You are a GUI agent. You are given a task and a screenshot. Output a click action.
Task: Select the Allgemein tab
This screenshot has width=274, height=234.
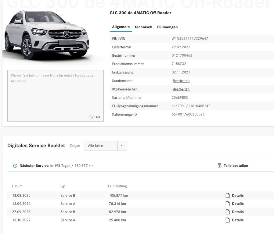coord(121,27)
